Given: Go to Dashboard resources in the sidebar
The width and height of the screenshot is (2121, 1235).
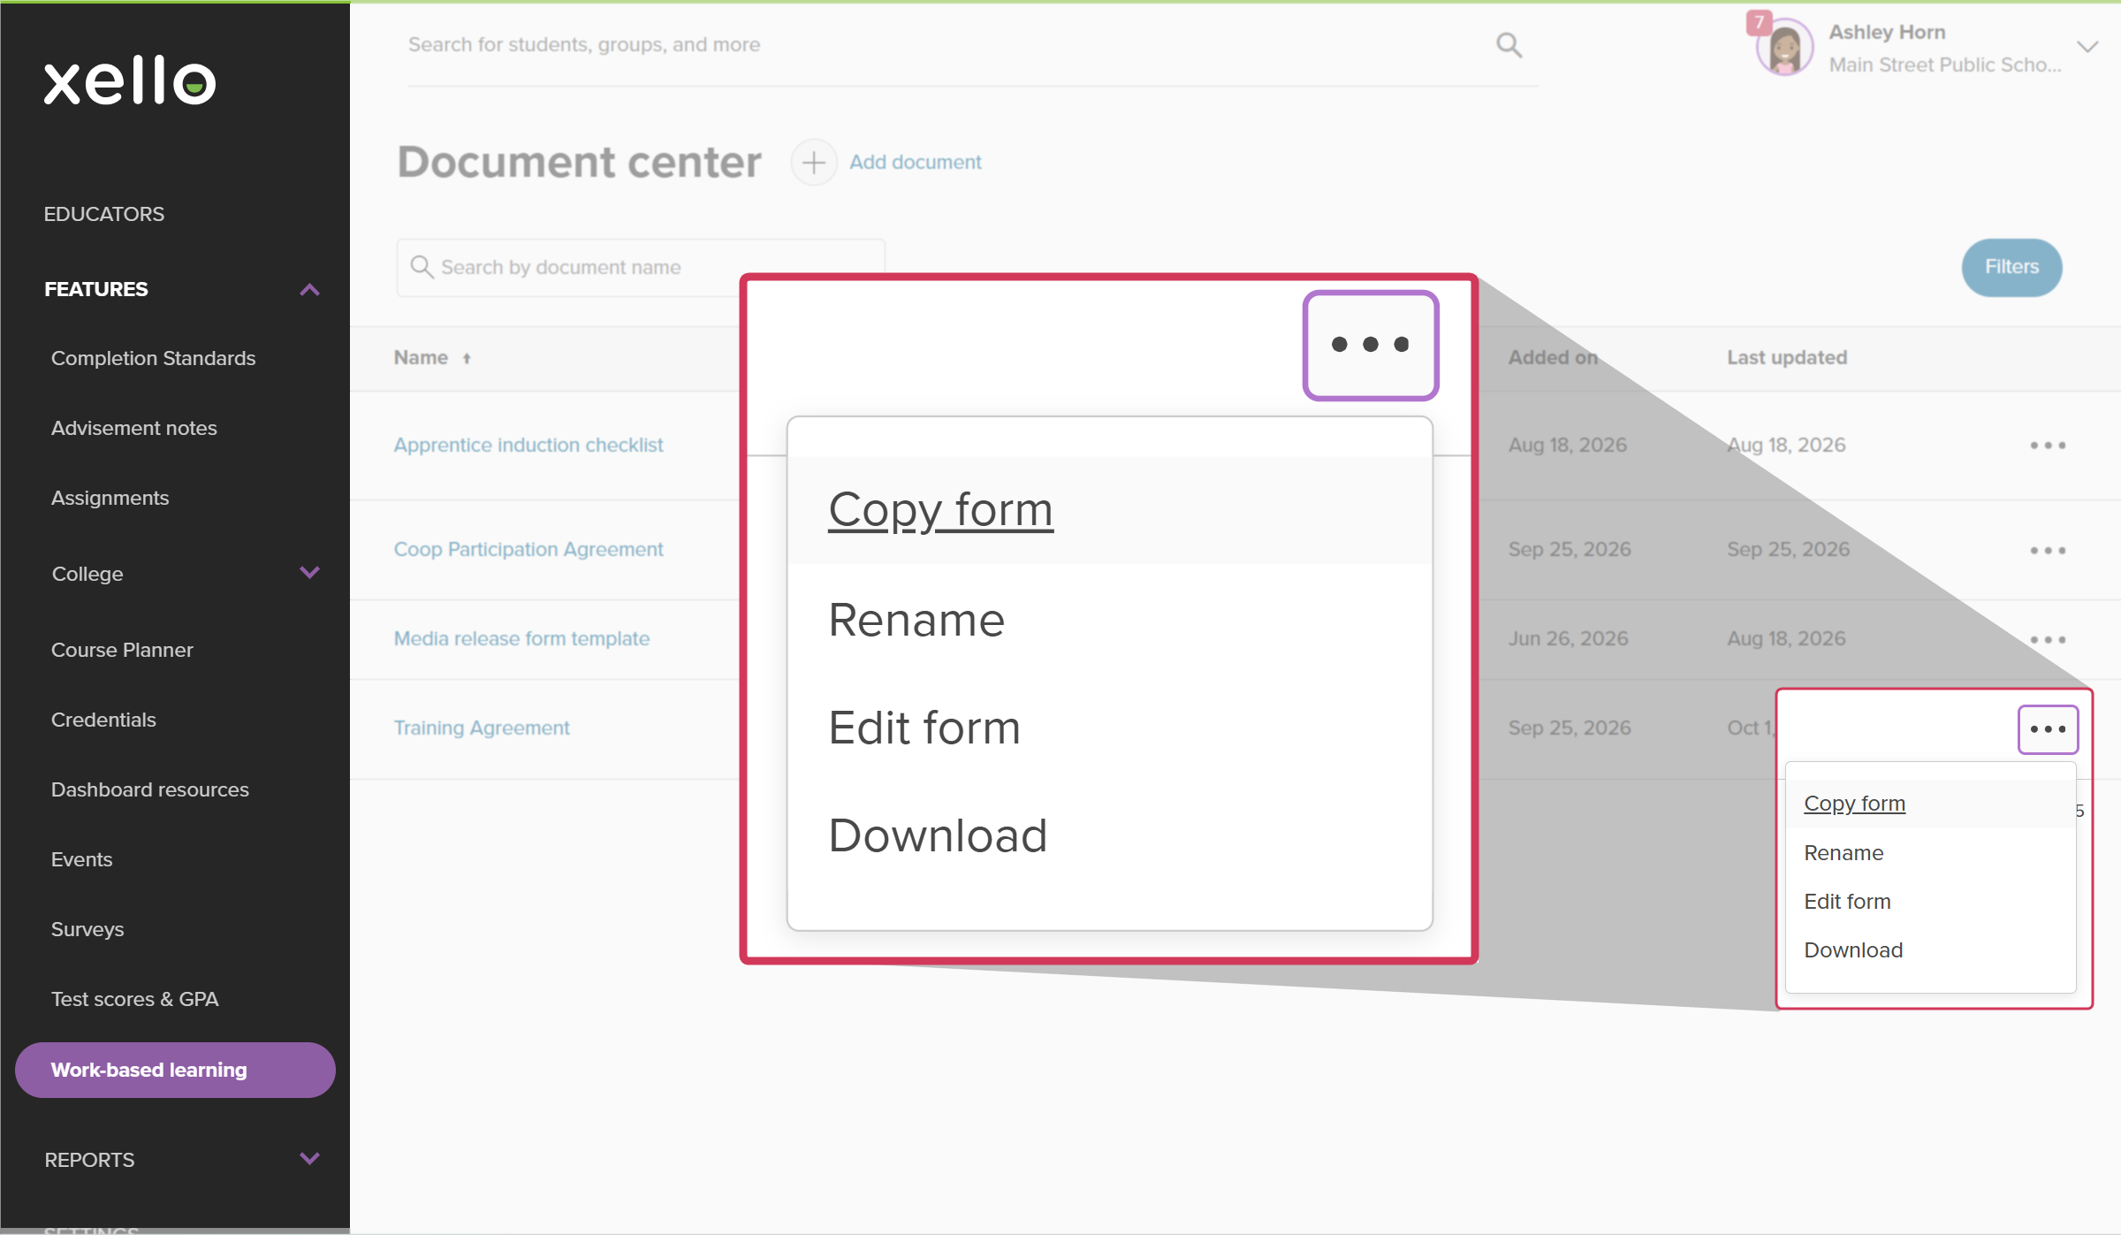Looking at the screenshot, I should tap(149, 789).
